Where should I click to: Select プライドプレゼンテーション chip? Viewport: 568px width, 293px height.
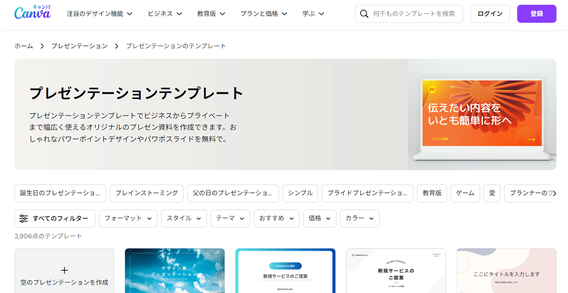pyautogui.click(x=367, y=193)
